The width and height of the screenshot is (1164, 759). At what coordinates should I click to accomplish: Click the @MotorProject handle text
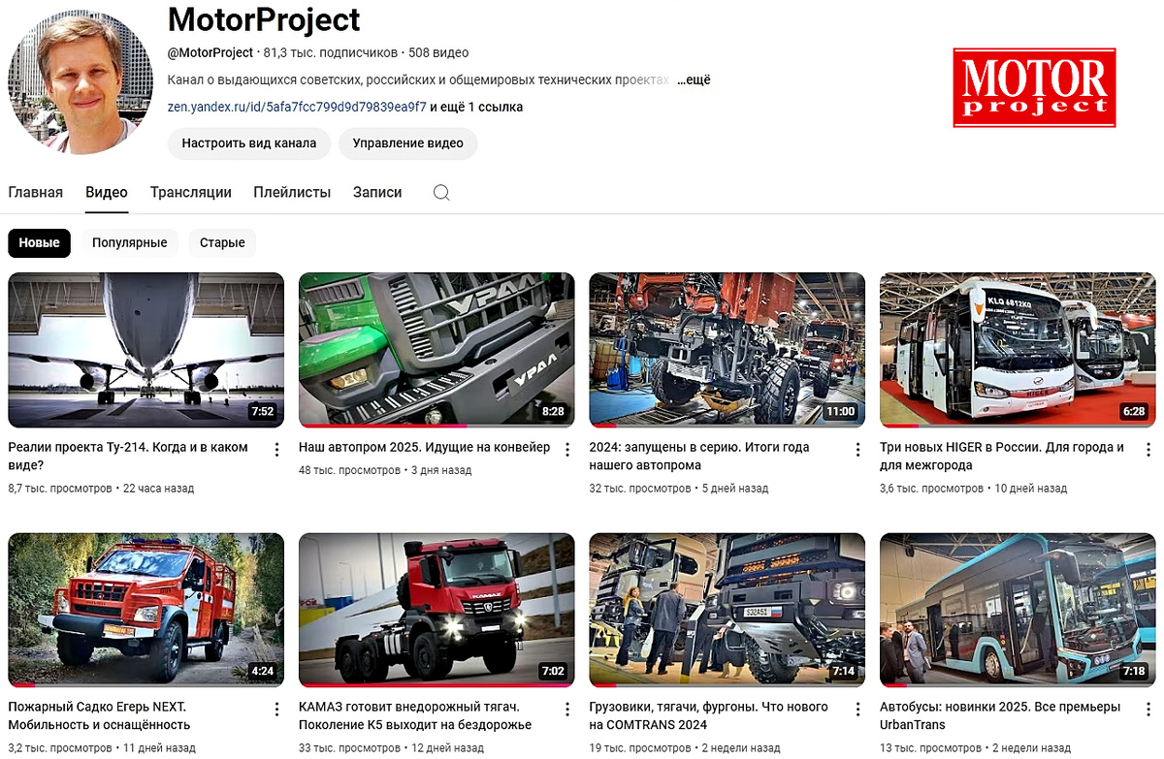210,52
